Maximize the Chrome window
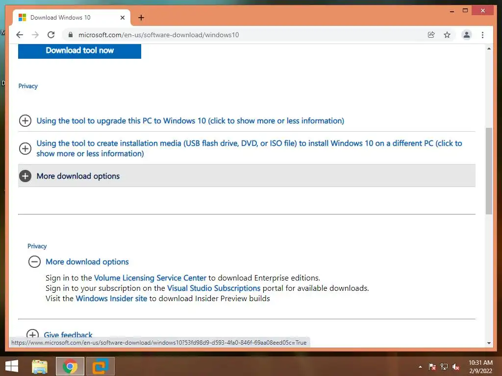The width and height of the screenshot is (502, 376). (x=465, y=11)
